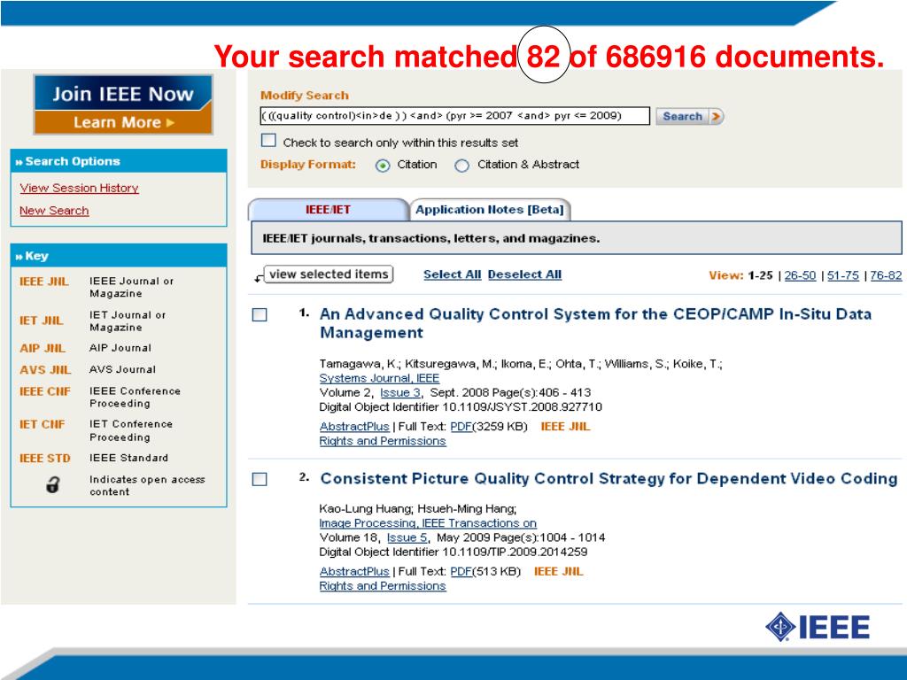This screenshot has height=680, width=907.
Task: Open Rights and Permissions for result 2
Action: point(383,586)
